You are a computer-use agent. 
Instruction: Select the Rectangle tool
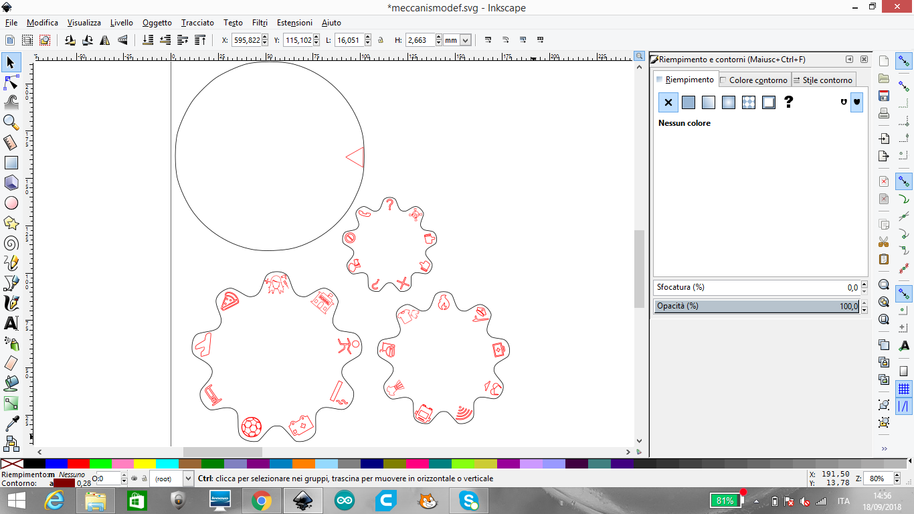[11, 163]
